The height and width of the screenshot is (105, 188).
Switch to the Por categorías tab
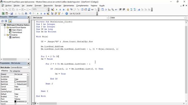(15, 71)
